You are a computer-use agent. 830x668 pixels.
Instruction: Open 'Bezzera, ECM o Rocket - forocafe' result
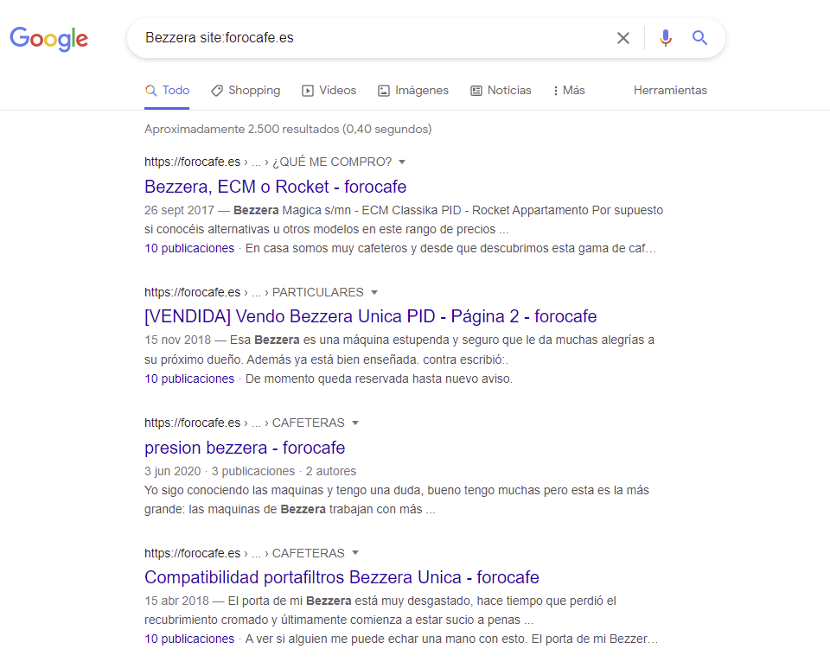[275, 187]
